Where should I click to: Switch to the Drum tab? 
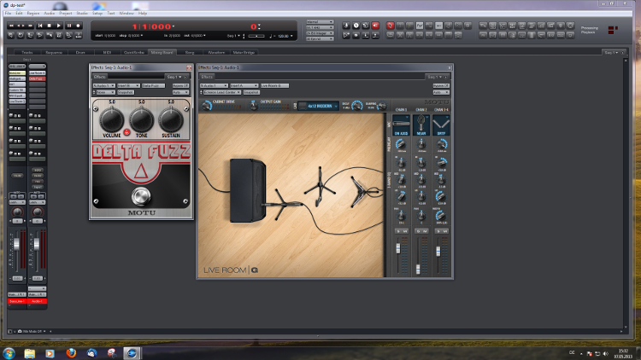(80, 52)
